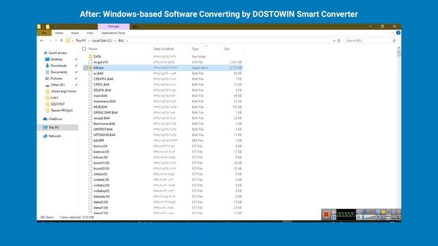
Task: Select the CREATFIL.BAK file
Action: click(103, 79)
